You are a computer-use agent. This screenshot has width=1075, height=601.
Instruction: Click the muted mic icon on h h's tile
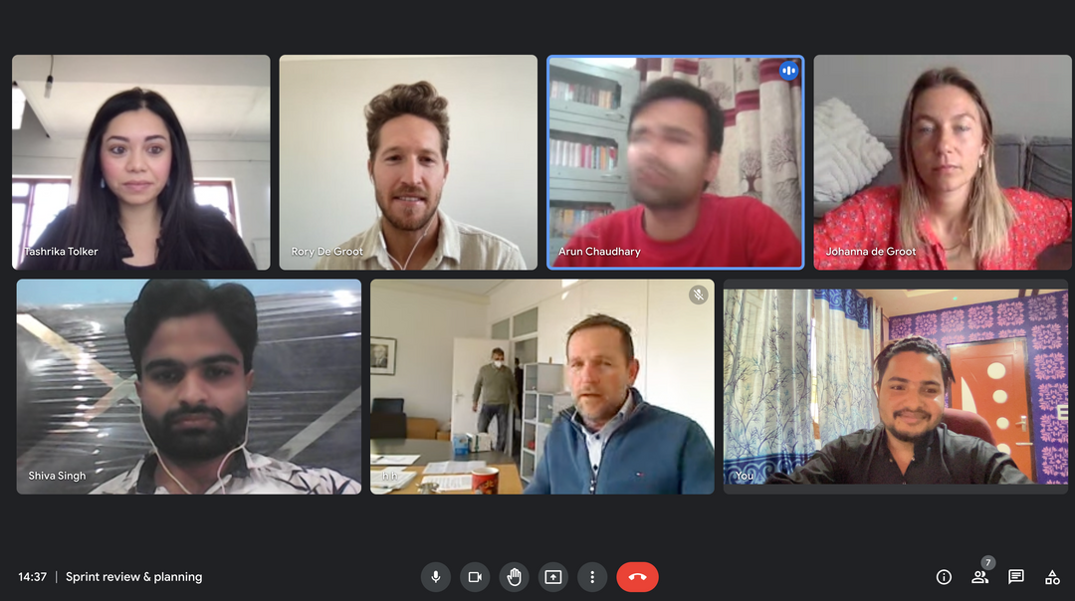click(x=698, y=295)
